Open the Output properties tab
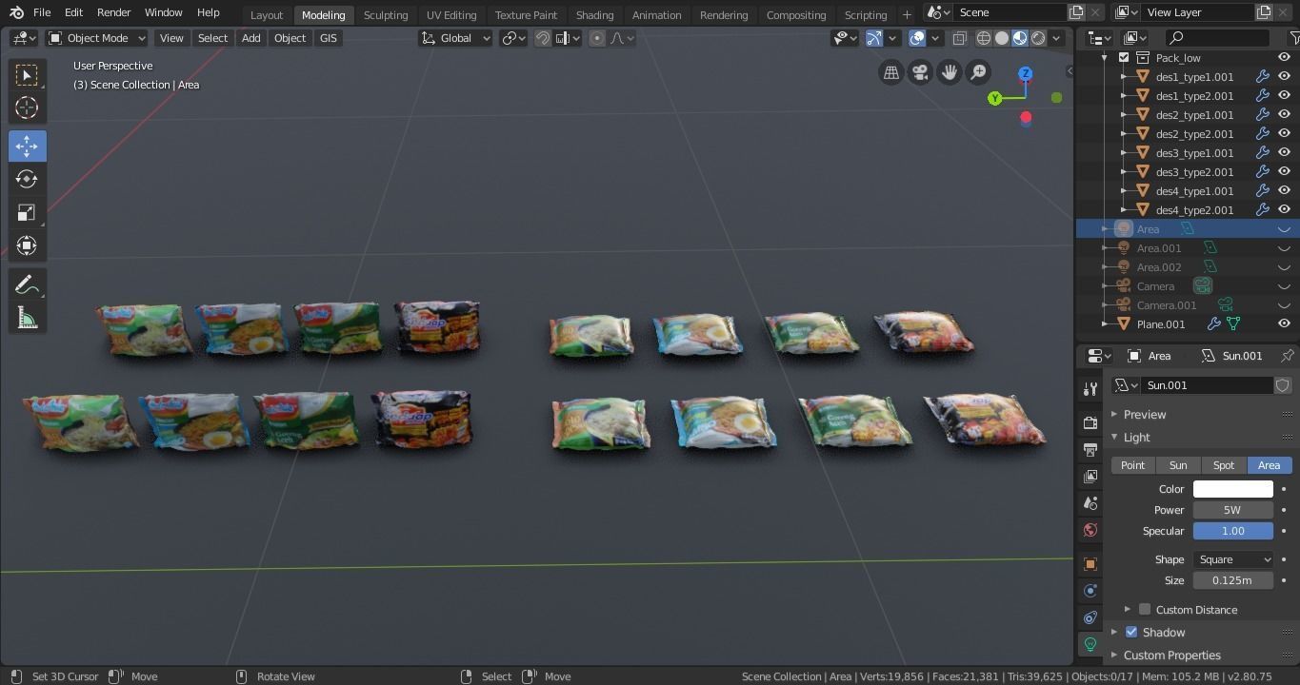This screenshot has height=685, width=1300. point(1090,449)
